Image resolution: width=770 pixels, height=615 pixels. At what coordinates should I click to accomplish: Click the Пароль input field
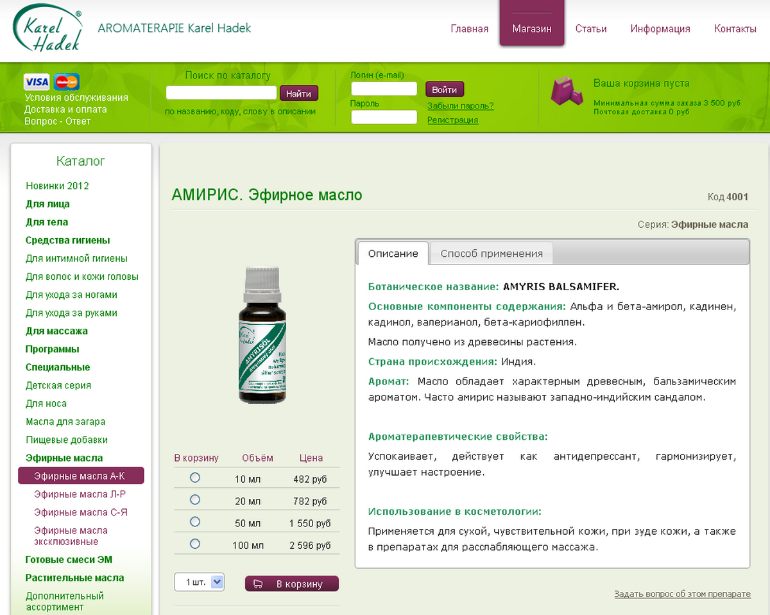(x=384, y=117)
